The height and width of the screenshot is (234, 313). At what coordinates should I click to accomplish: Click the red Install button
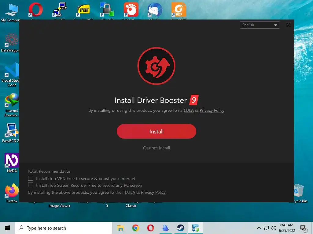click(x=156, y=131)
